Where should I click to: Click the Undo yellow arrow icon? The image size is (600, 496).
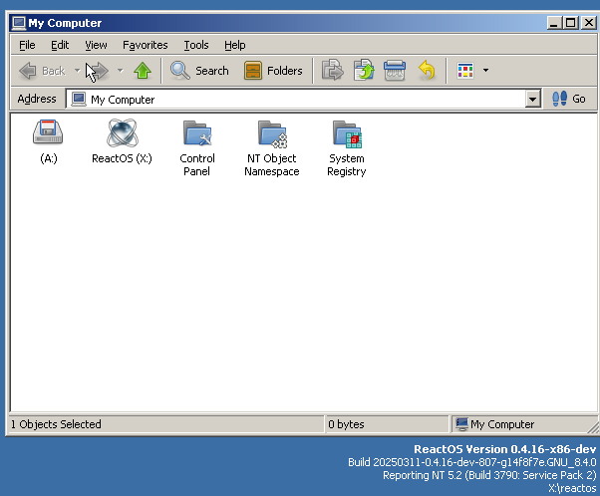point(427,71)
